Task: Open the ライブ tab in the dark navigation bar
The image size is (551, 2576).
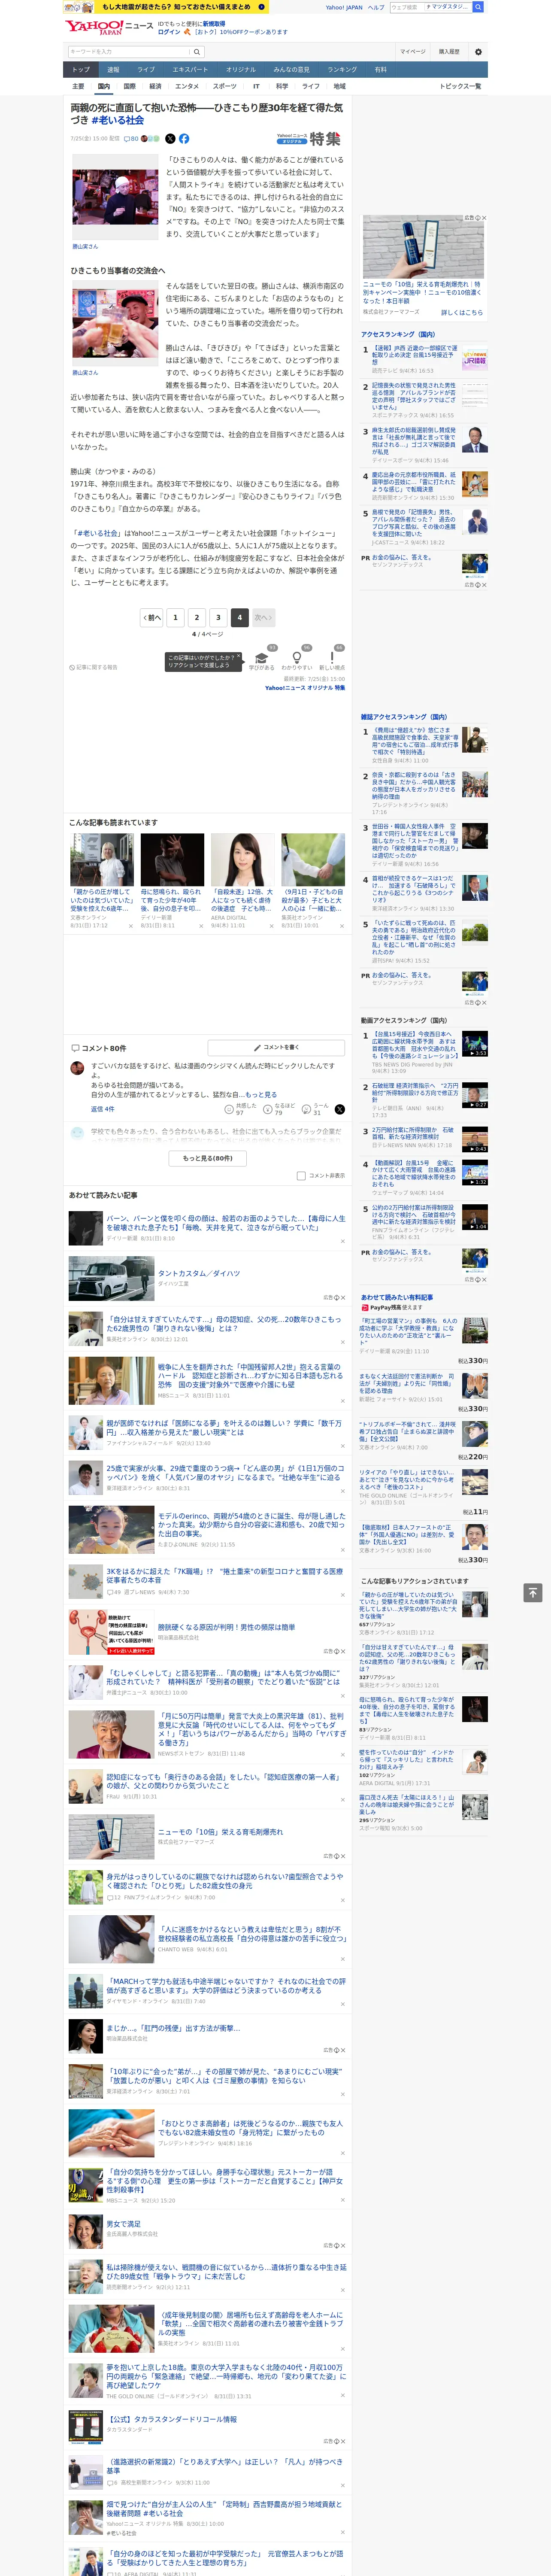Action: (146, 70)
